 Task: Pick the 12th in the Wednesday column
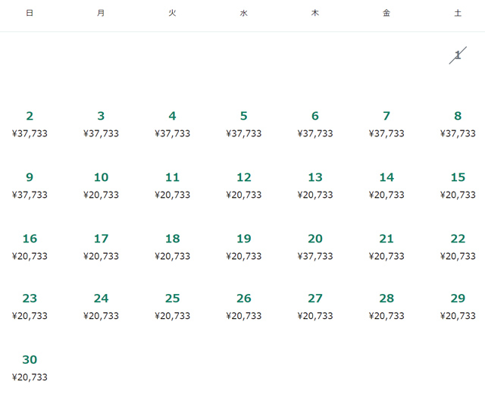point(243,185)
